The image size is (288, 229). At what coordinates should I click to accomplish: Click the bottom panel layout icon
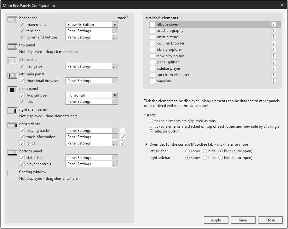(12, 152)
